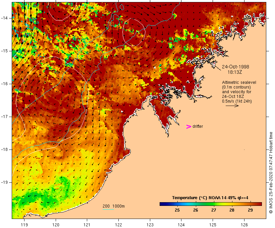Click the '120' longitude axis label
Image resolution: width=275 pixels, height=228 pixels.
click(x=56, y=225)
